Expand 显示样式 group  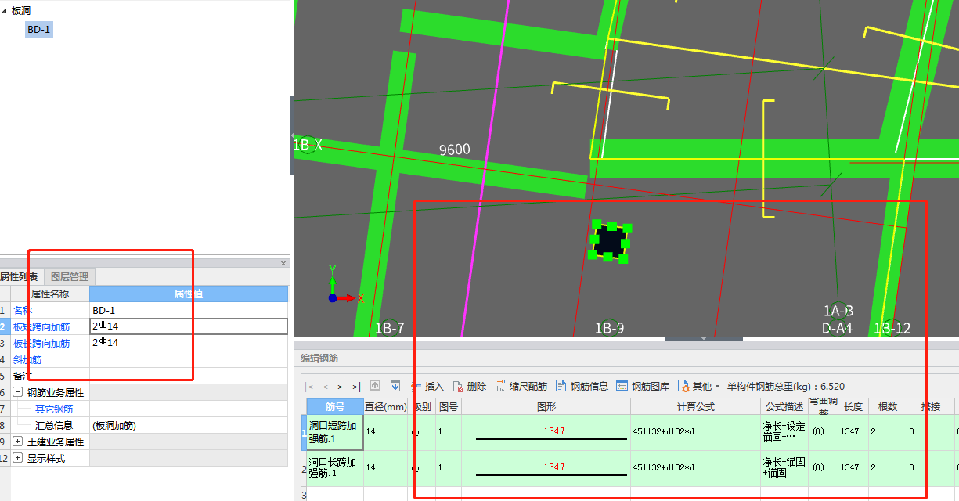tap(17, 458)
